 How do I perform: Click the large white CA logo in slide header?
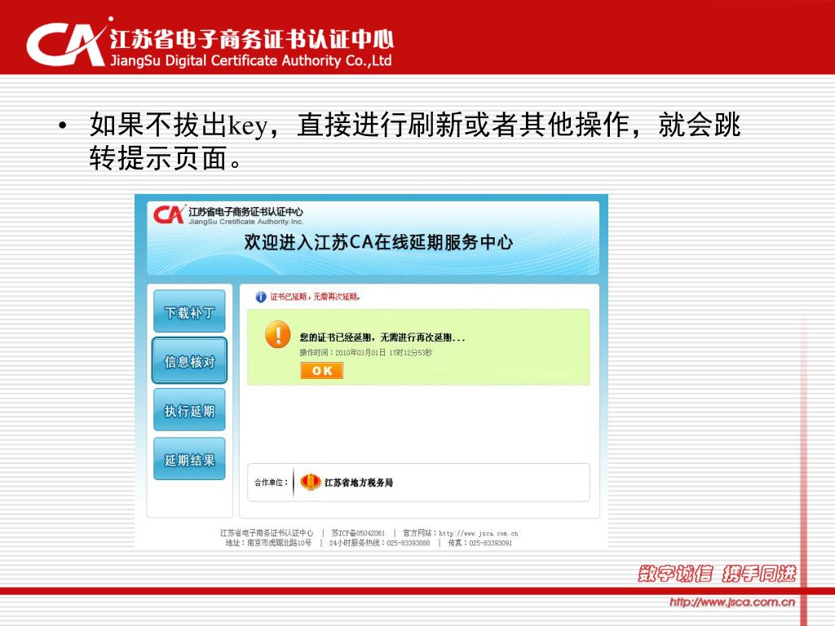[x=69, y=42]
